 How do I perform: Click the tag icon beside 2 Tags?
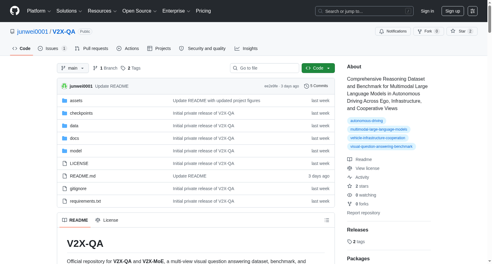[123, 68]
